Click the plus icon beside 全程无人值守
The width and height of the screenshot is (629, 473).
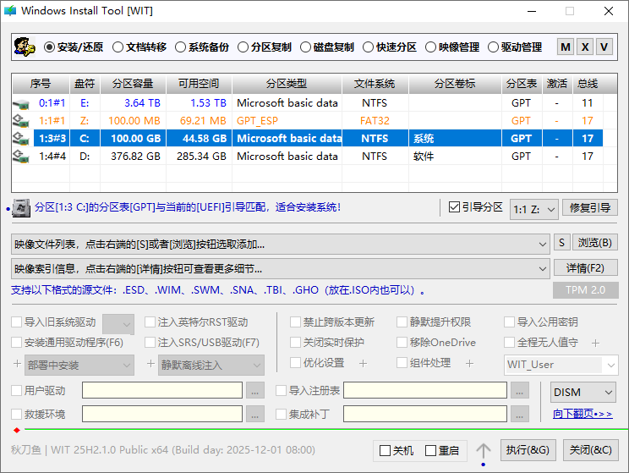596,343
